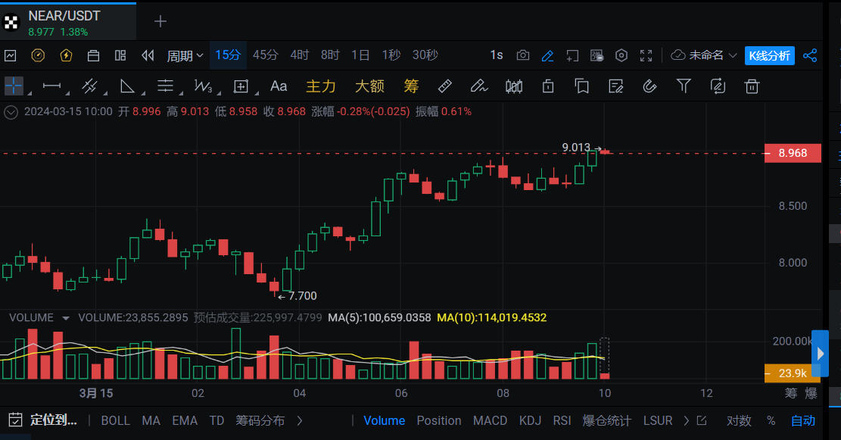
Task: Open the 周期 period dropdown
Action: (185, 55)
